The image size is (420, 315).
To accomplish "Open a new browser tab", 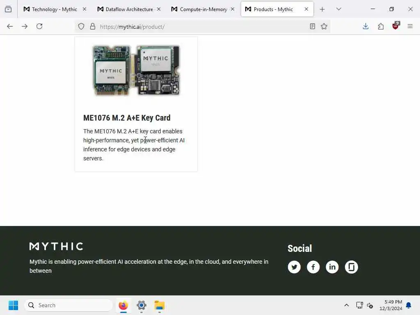I will pyautogui.click(x=322, y=9).
